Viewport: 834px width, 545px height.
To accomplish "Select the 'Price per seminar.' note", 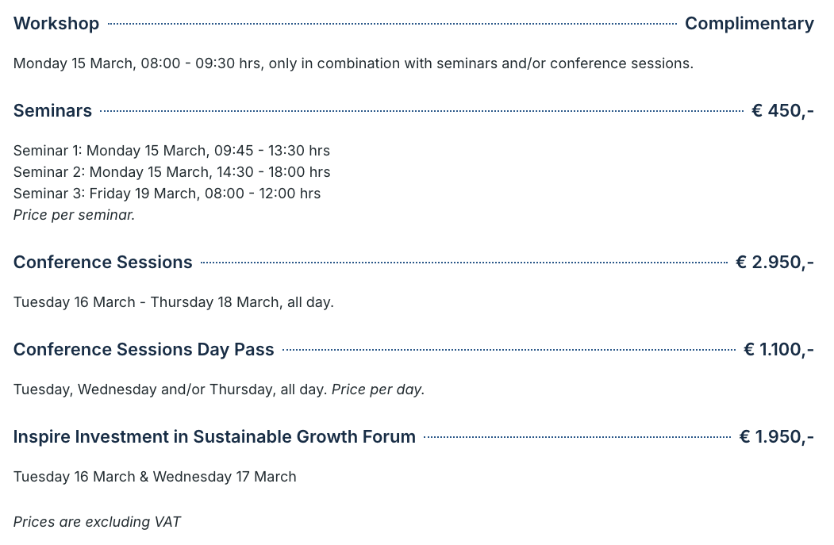I will 74,215.
